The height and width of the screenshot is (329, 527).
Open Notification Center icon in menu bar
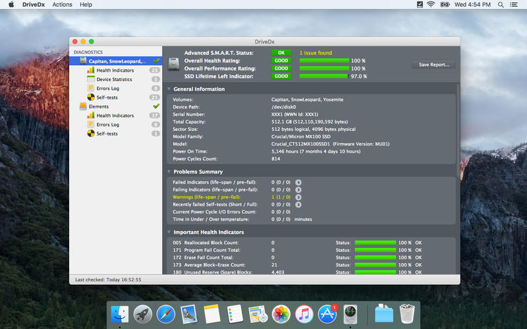(514, 5)
